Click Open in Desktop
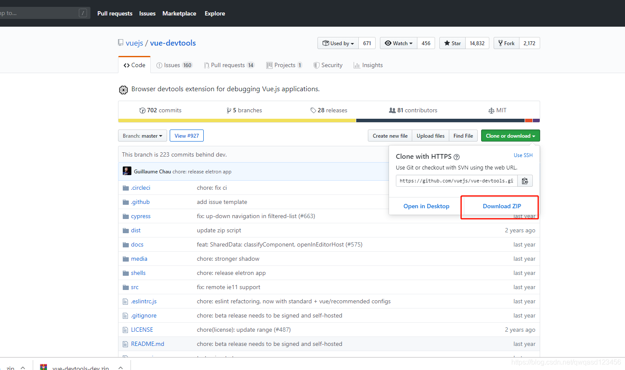This screenshot has height=370, width=625. 426,206
